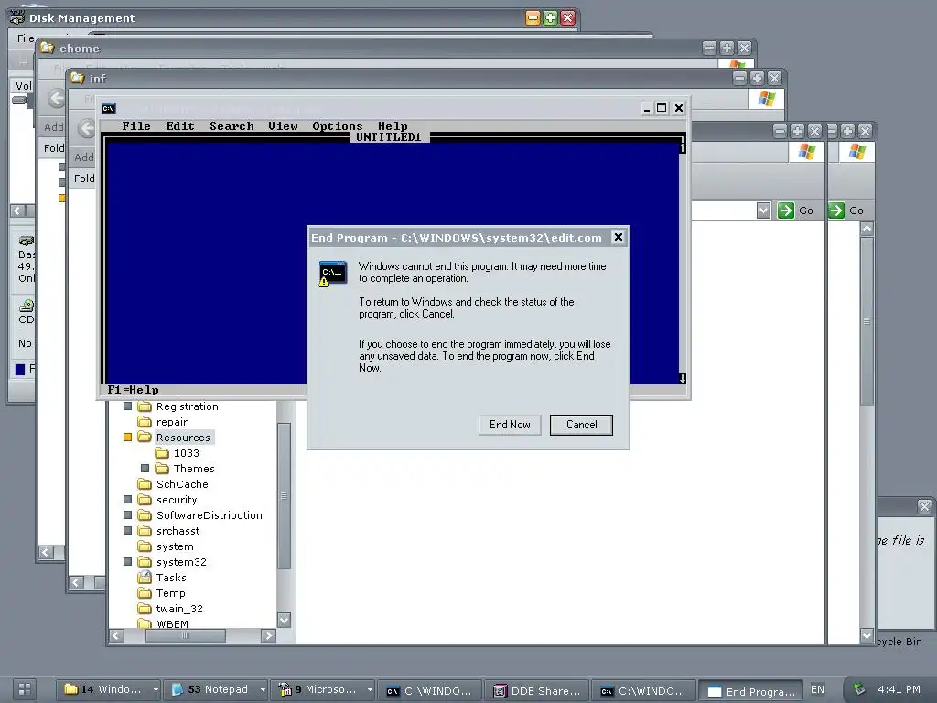Select the Themes folder
This screenshot has height=703, width=937.
(194, 469)
